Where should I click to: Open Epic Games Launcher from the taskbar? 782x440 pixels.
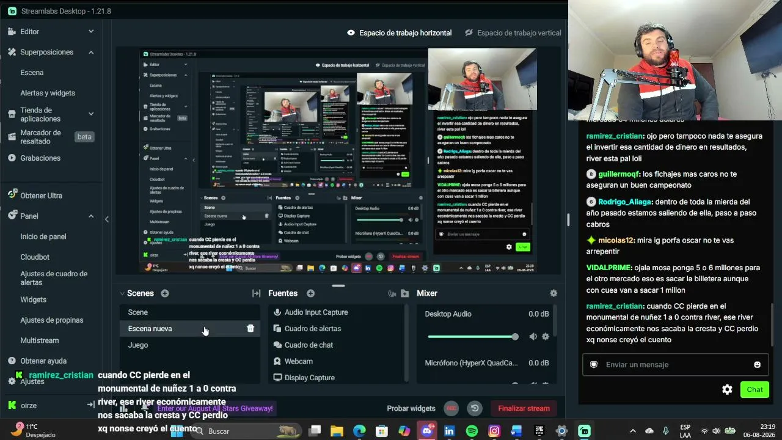[539, 431]
